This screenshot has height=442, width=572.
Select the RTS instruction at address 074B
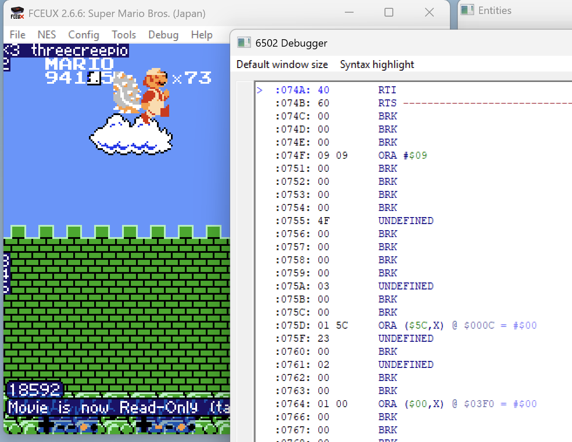(387, 103)
